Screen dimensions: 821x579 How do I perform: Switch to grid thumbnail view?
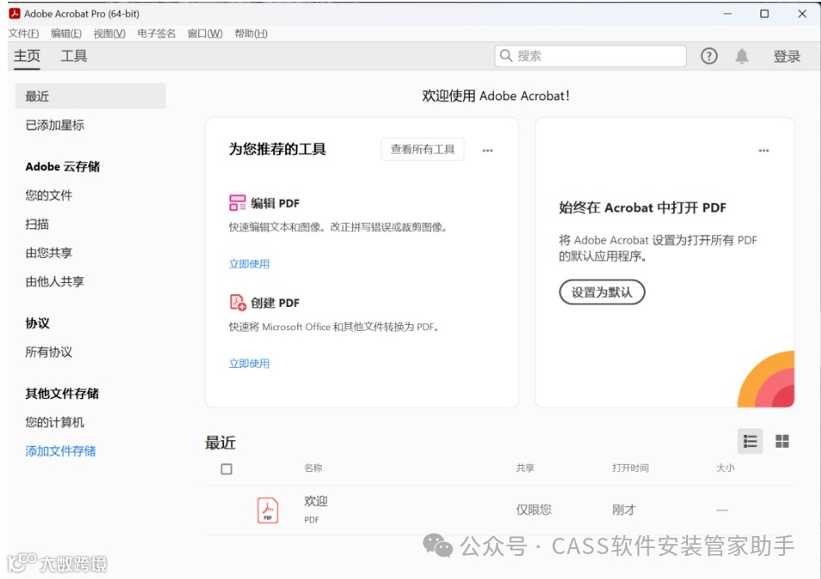[782, 442]
